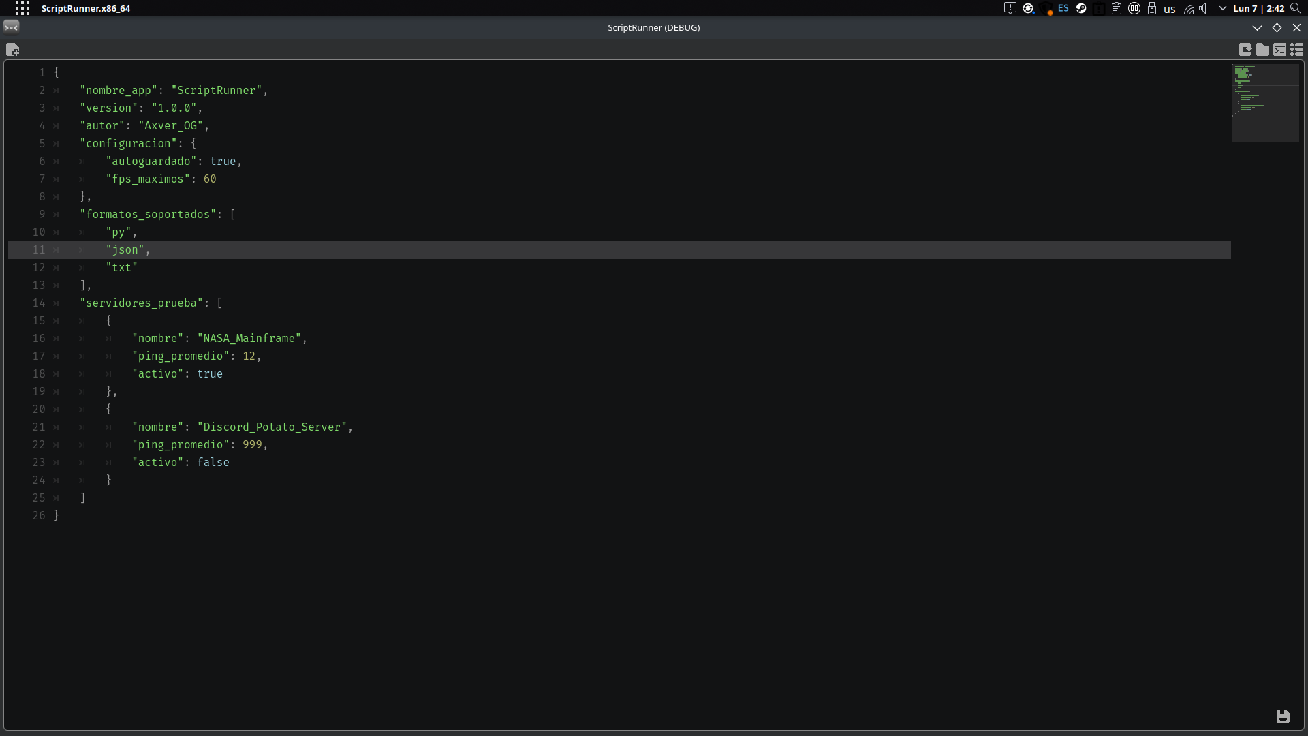
Task: Click the floppy disk save icon
Action: pos(1283,716)
